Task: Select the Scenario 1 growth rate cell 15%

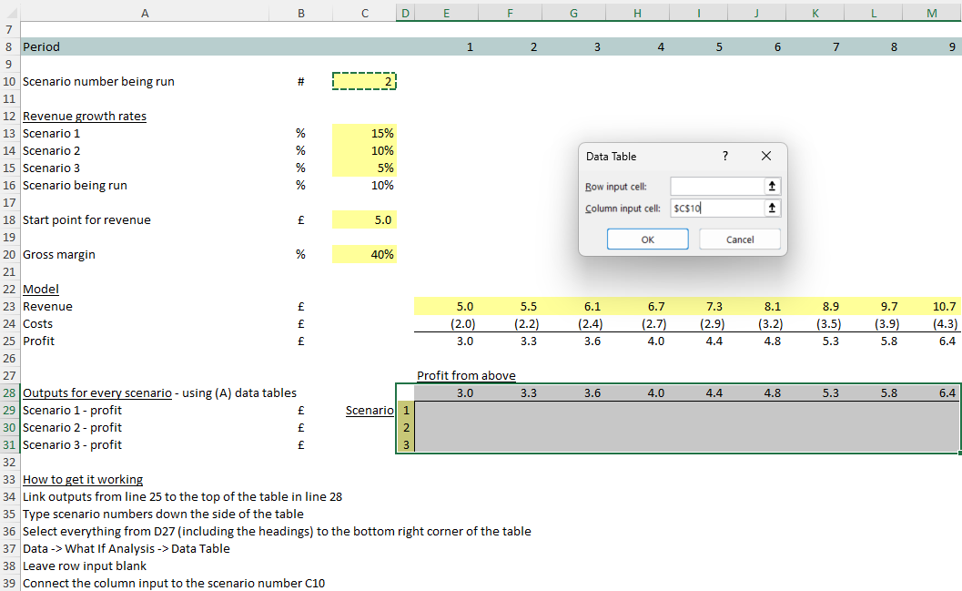Action: (x=365, y=134)
